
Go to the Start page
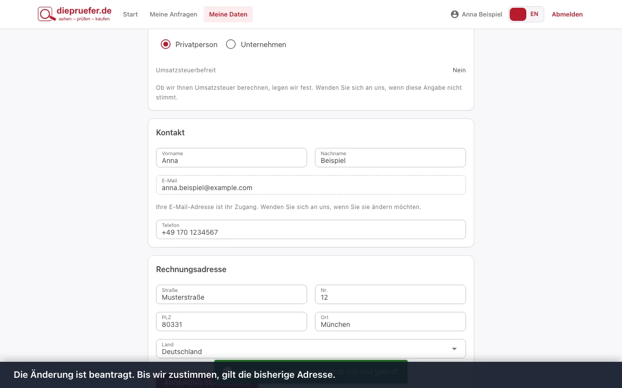click(130, 14)
